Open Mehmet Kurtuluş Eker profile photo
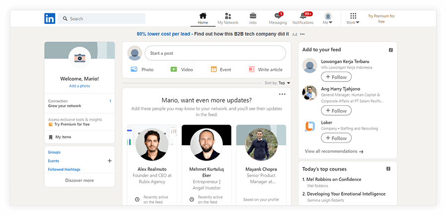 [206, 144]
